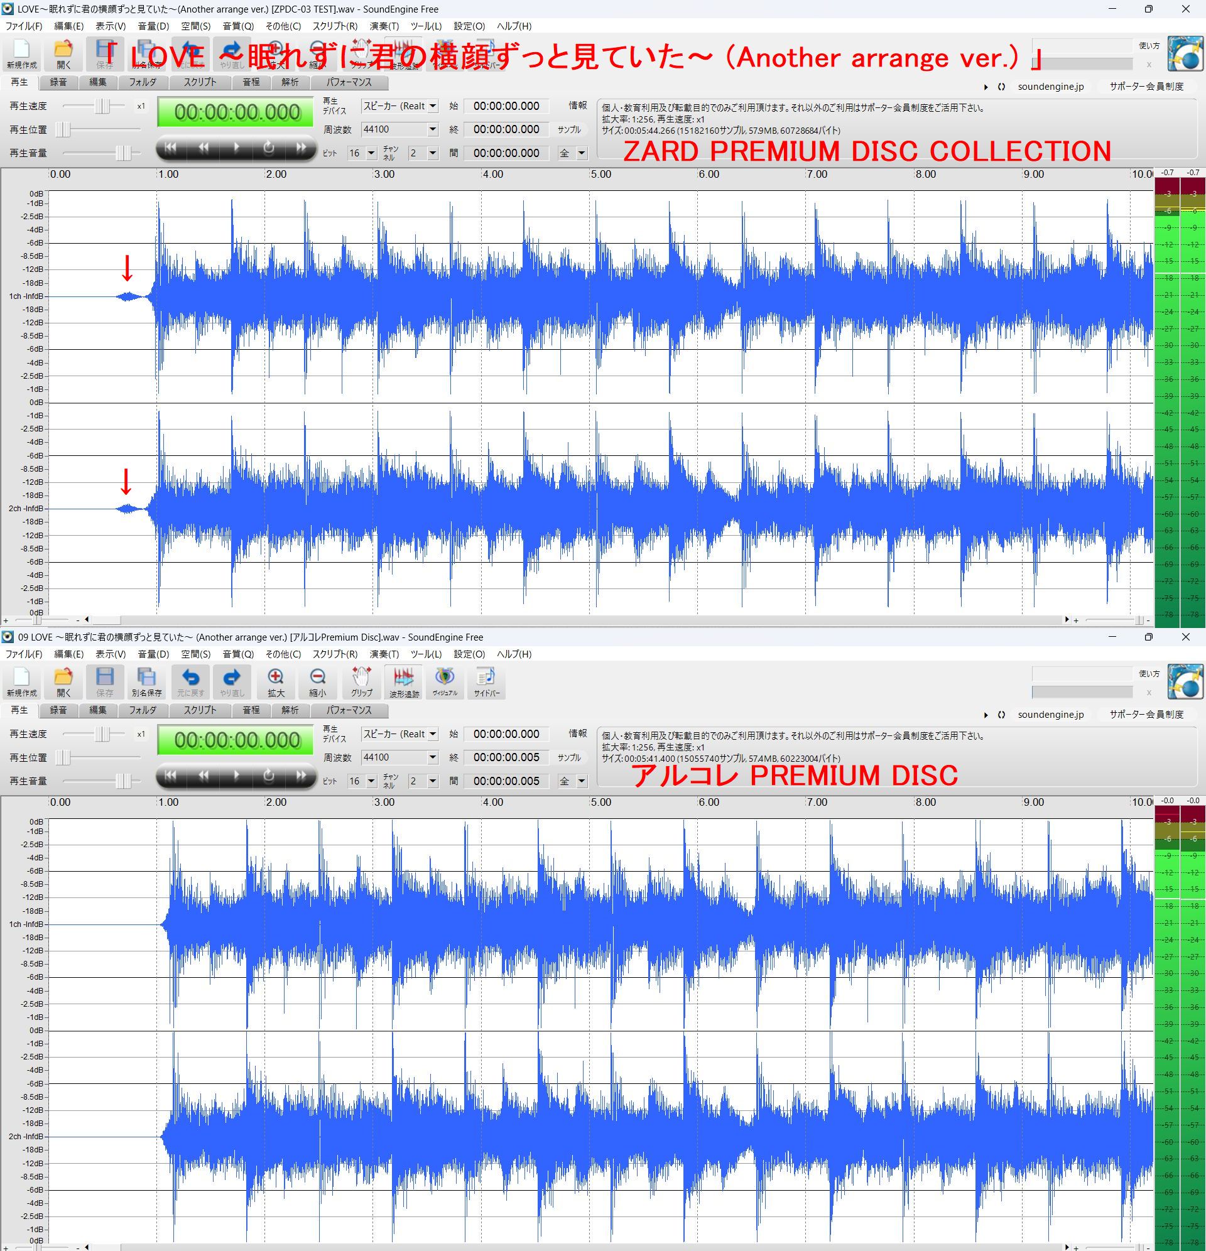Screen dimensions: 1206x1251
Task: Click fast-forward button in アルコレPremium Disc window
Action: tap(301, 776)
